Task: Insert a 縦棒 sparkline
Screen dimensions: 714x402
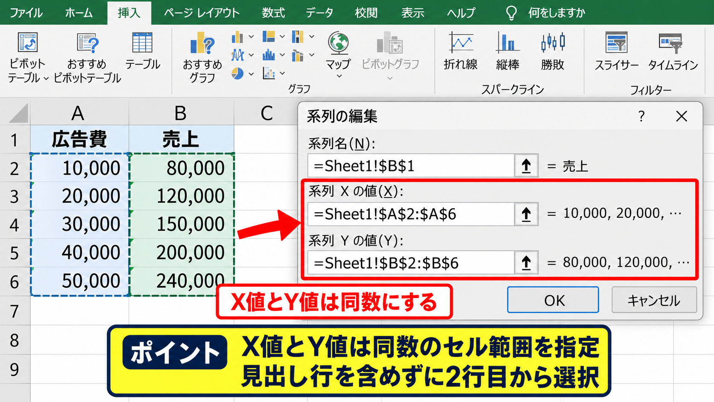Action: pyautogui.click(x=507, y=51)
